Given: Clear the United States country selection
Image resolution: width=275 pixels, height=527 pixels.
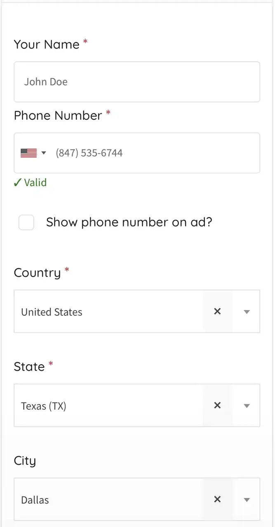Looking at the screenshot, I should click(x=217, y=312).
